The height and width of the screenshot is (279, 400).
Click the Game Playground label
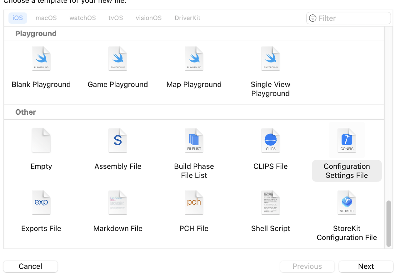[118, 84]
